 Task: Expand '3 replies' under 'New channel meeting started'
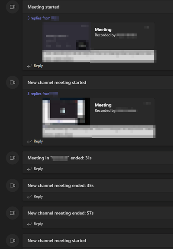point(43,94)
